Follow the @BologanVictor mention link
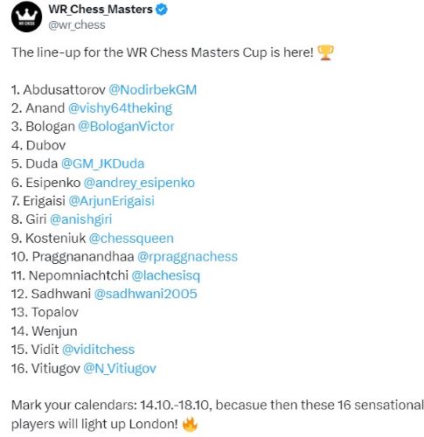Image resolution: width=424 pixels, height=437 pixels. (x=126, y=127)
